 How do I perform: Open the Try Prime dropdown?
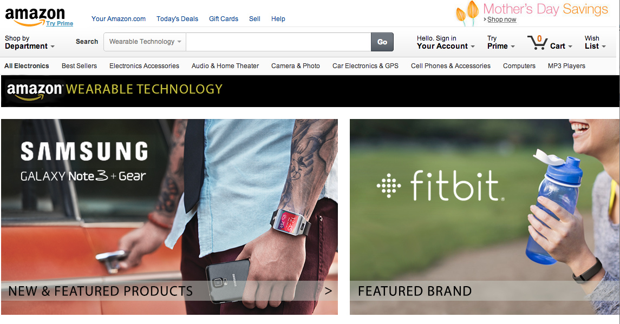501,42
